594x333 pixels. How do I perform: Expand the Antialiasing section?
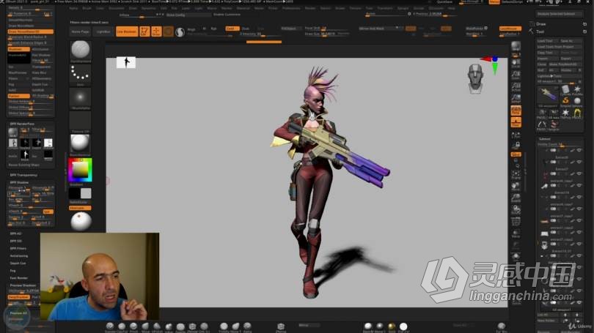tap(19, 256)
